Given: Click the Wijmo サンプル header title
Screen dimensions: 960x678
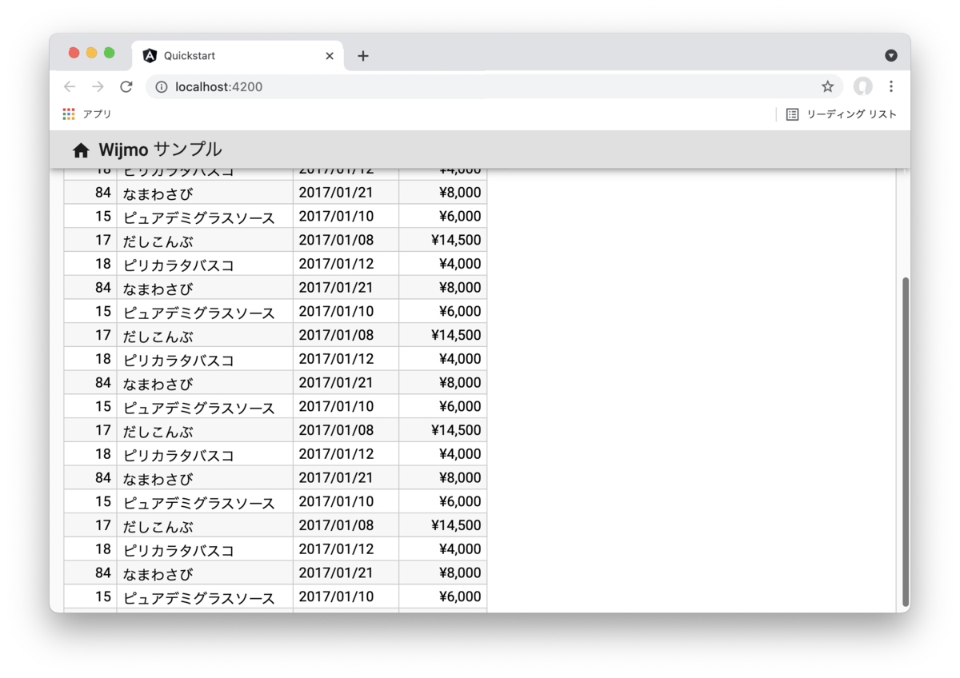Looking at the screenshot, I should [159, 150].
